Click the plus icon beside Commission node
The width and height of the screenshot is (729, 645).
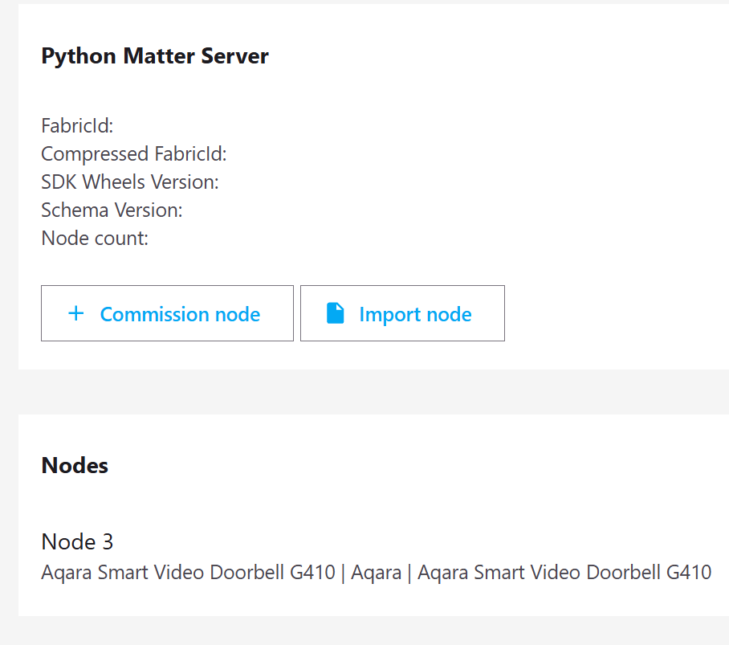tap(76, 313)
